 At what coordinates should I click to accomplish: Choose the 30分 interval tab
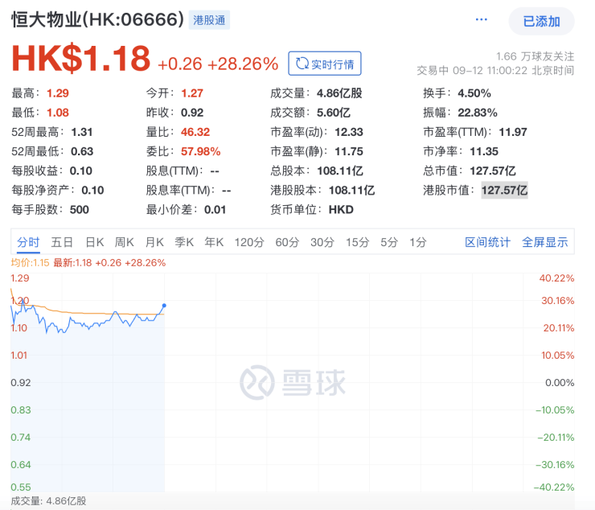[x=322, y=242]
